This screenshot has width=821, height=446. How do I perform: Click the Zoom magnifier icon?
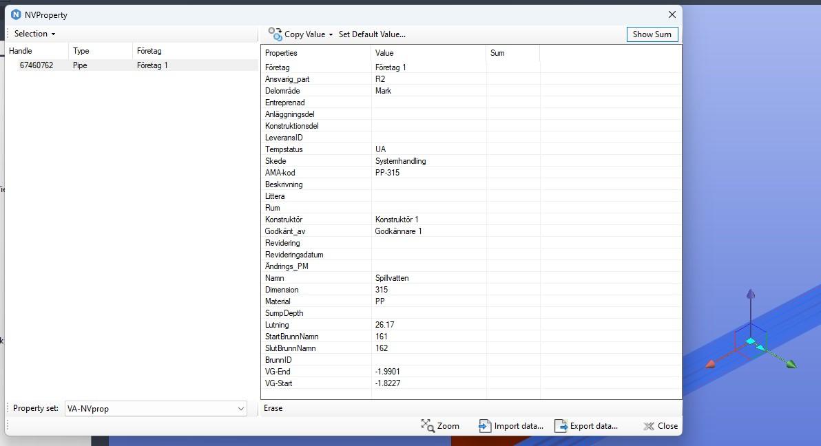tap(428, 425)
